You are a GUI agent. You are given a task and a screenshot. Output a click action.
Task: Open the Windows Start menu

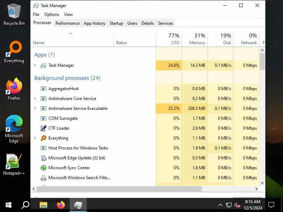[x=8, y=205]
